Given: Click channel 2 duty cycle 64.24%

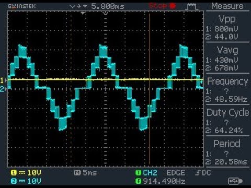Looking at the screenshot, I should [229, 131].
